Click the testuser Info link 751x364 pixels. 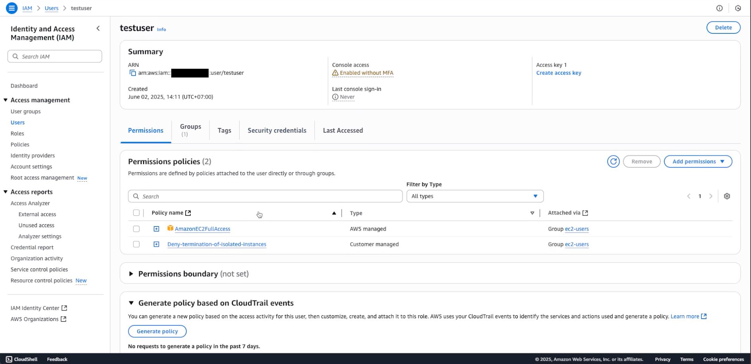pyautogui.click(x=161, y=29)
